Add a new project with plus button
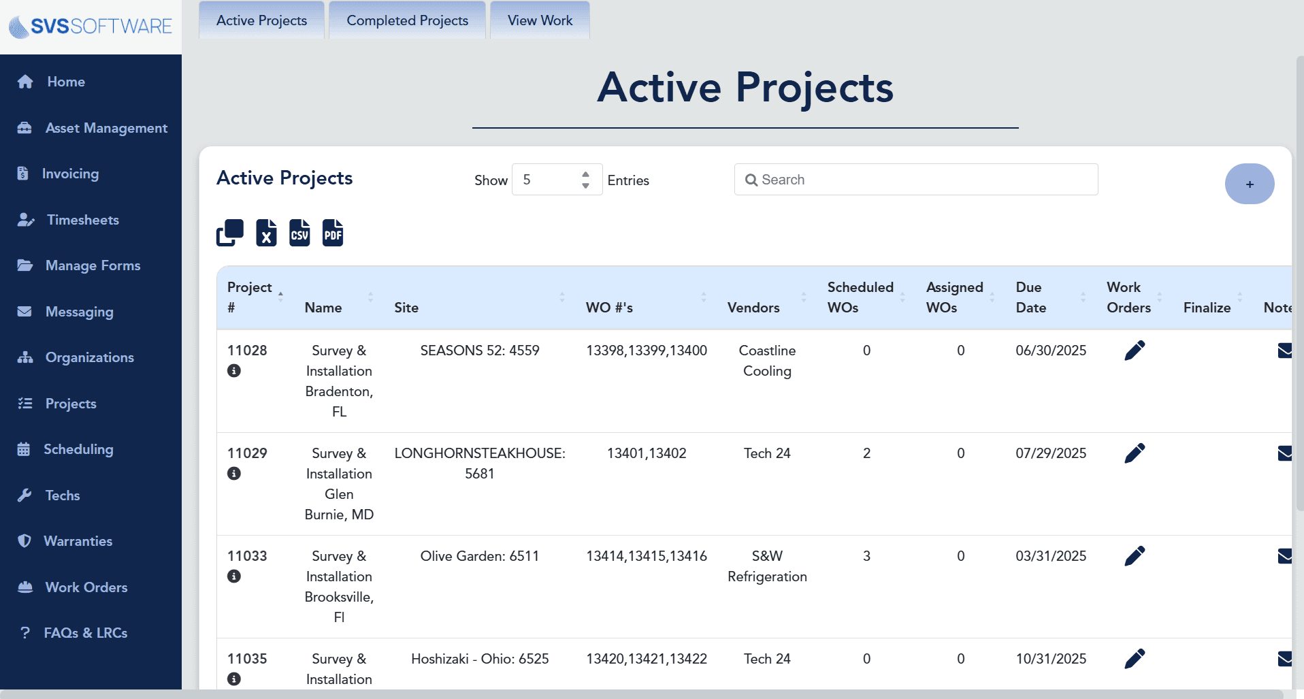Image resolution: width=1304 pixels, height=699 pixels. tap(1250, 184)
